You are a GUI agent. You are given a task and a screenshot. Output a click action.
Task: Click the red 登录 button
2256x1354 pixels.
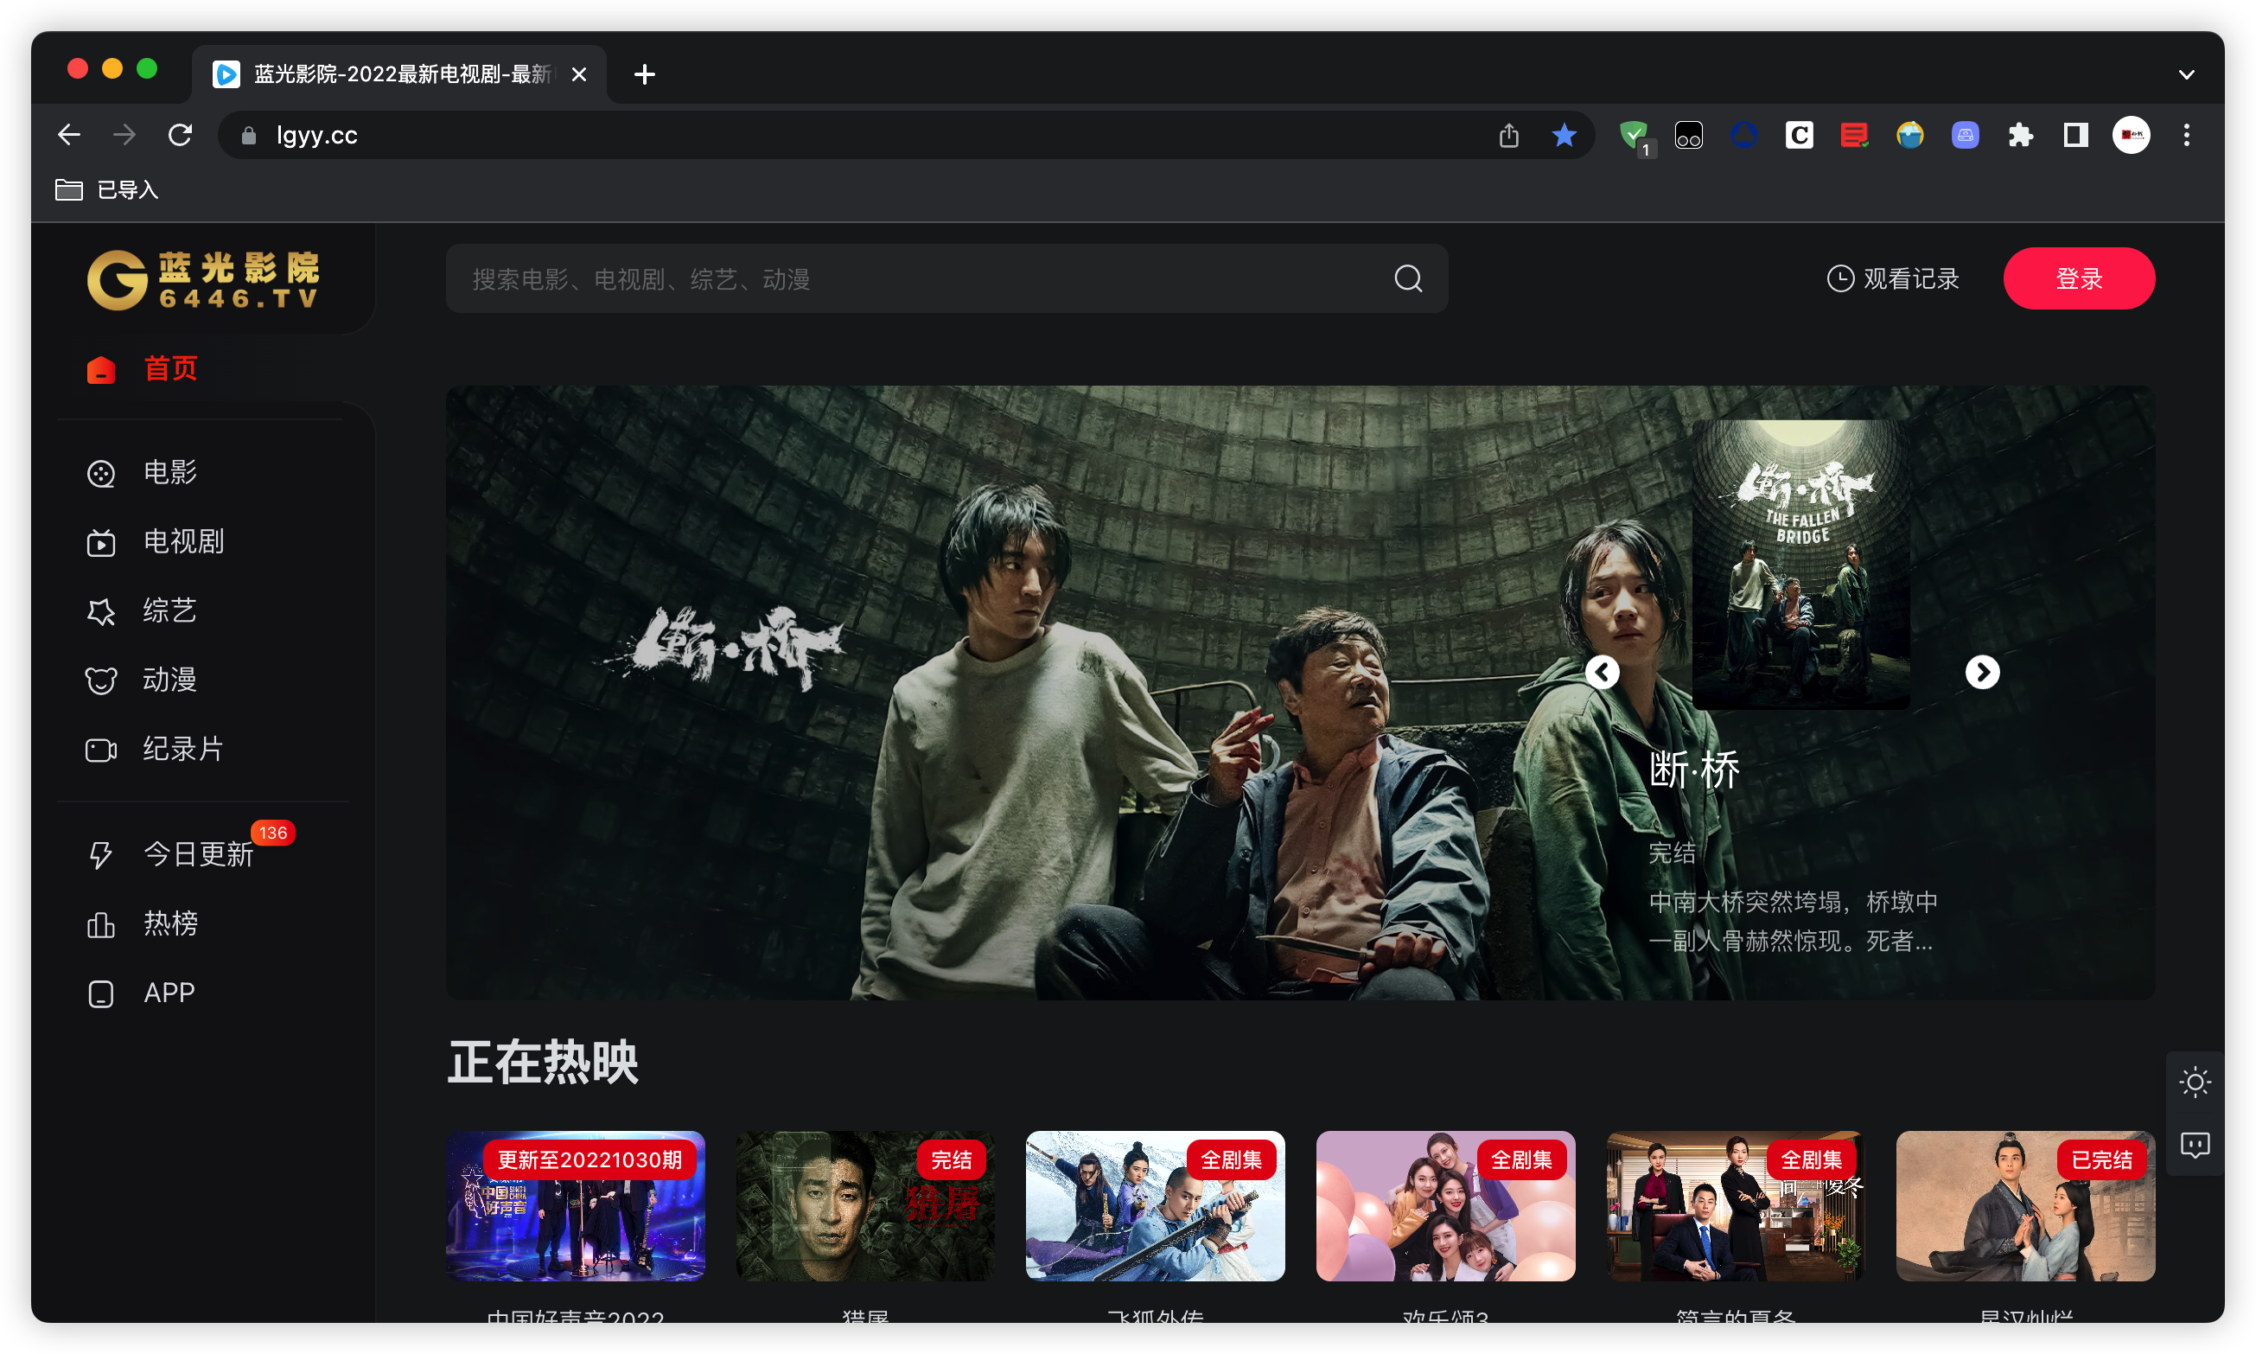pyautogui.click(x=2078, y=278)
